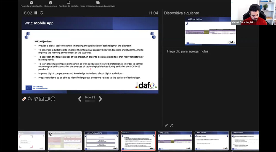Advance to next slide arrow
Viewport: 276px width, 152px height.
[x=100, y=99]
